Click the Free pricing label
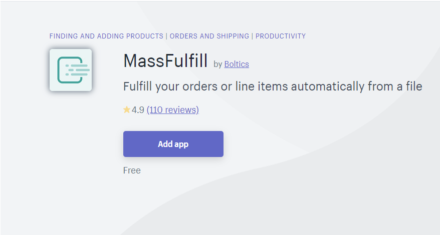 (x=132, y=170)
